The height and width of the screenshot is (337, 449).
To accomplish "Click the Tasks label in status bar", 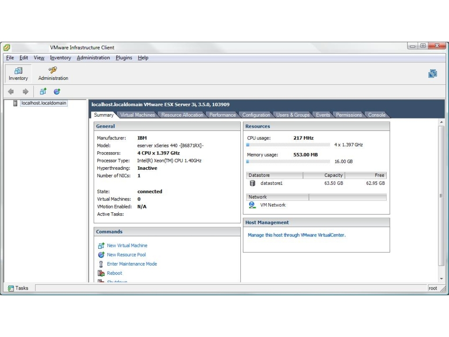I will click(x=22, y=288).
